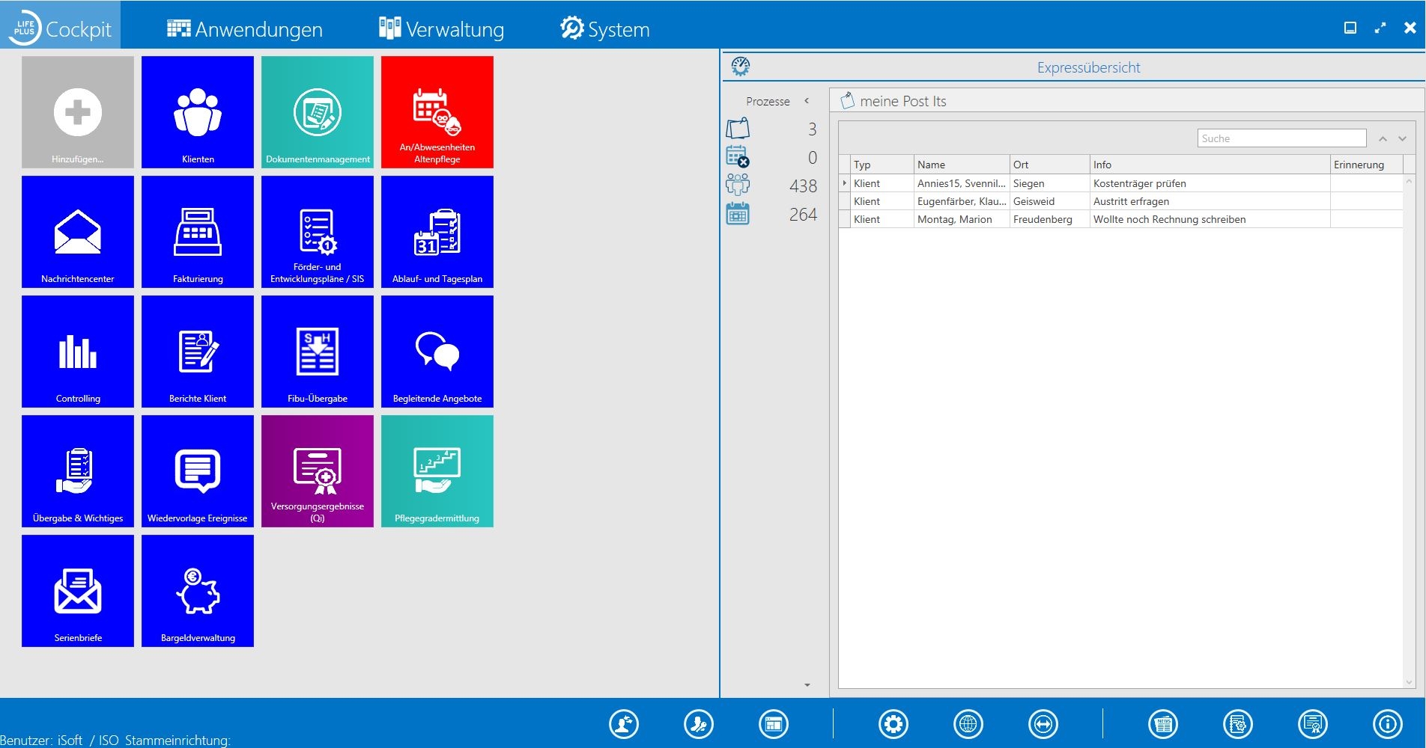Viewport: 1426px width, 748px height.
Task: Open the Anwendungen menu
Action: 244,29
